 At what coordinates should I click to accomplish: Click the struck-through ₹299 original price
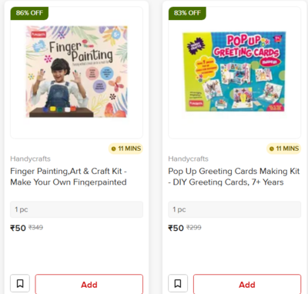(194, 227)
